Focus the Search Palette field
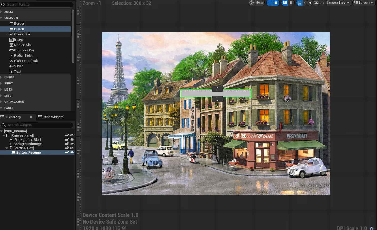This screenshot has width=377, height=230. [37, 5]
